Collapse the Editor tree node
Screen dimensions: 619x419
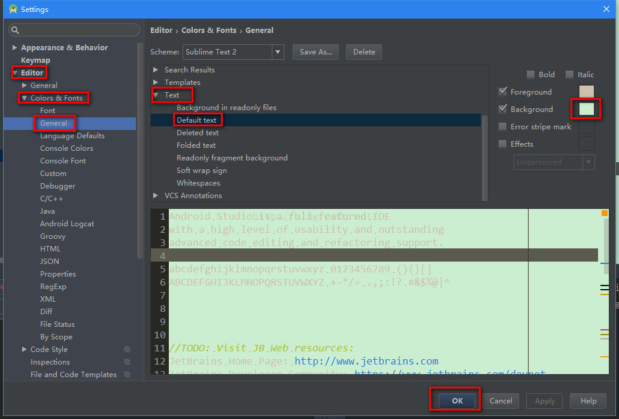click(x=15, y=72)
